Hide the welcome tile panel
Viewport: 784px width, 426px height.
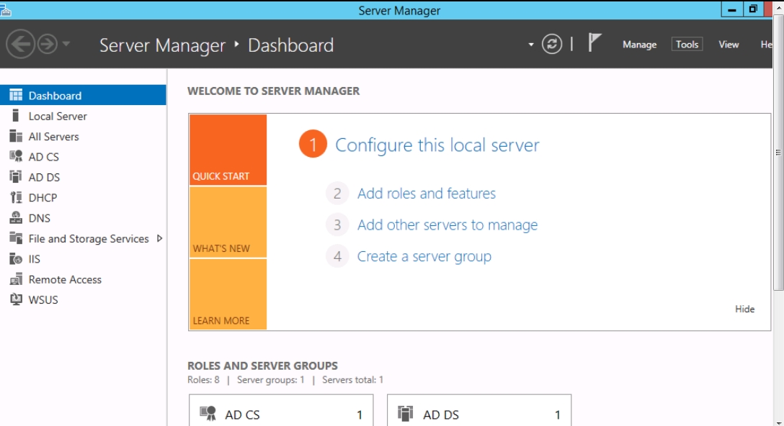(x=744, y=309)
